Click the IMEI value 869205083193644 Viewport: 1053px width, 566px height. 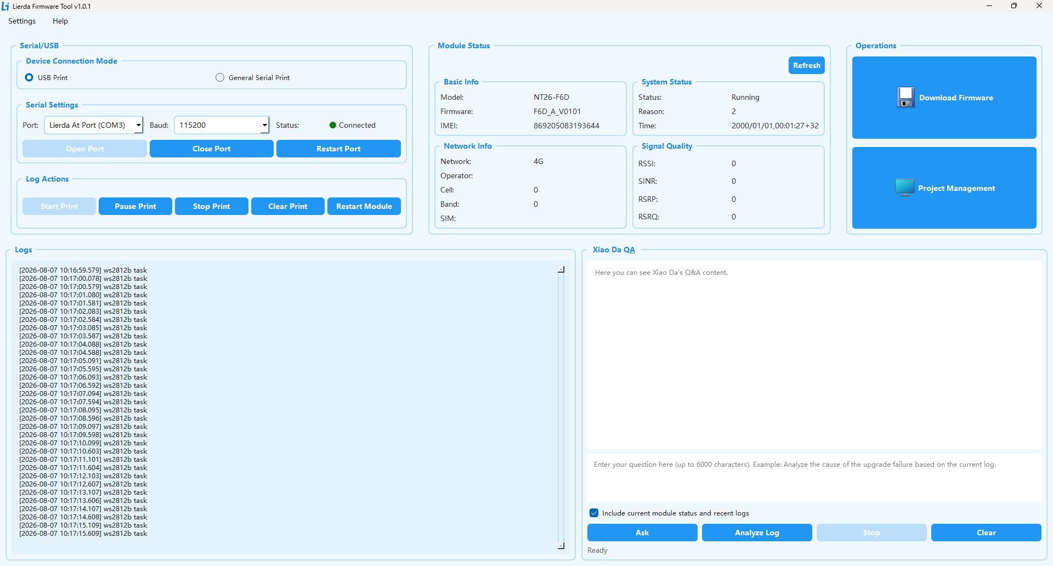click(x=567, y=126)
